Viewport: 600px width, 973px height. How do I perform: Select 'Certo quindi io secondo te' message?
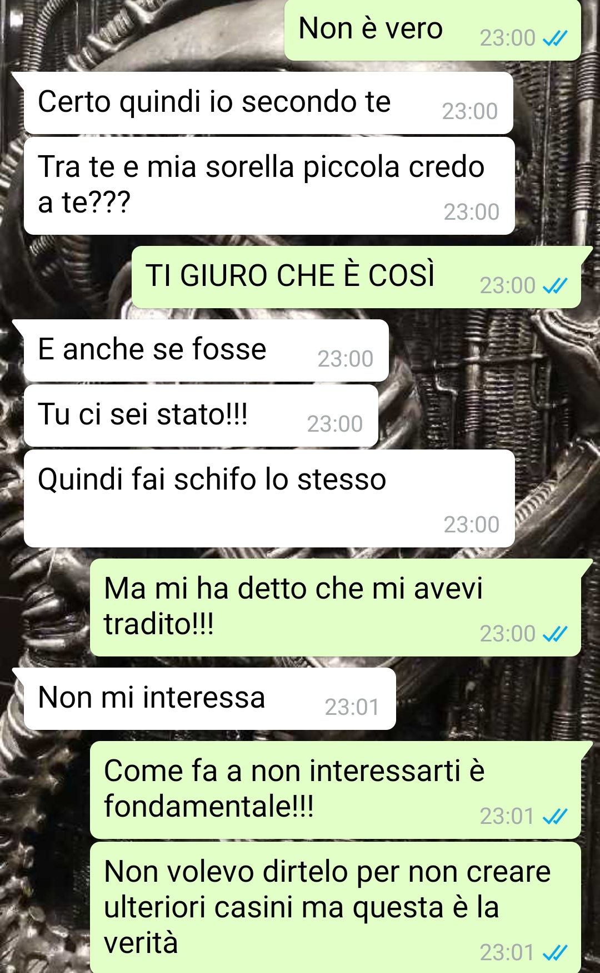[268, 103]
